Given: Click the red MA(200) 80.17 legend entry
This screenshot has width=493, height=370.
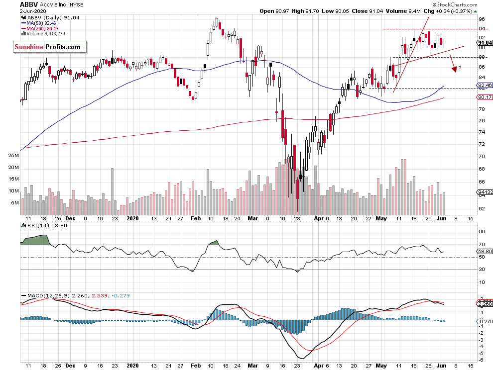Looking at the screenshot, I should (40, 28).
